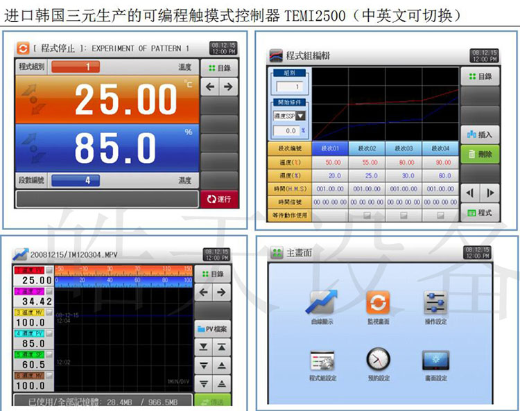Screen dimensions: 520x411
Task: Toggle the channel 5 濕度 SP checkbox
Action: (x=49, y=354)
